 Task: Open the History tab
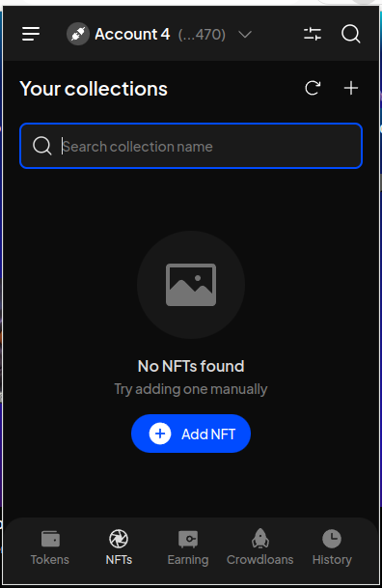332,547
